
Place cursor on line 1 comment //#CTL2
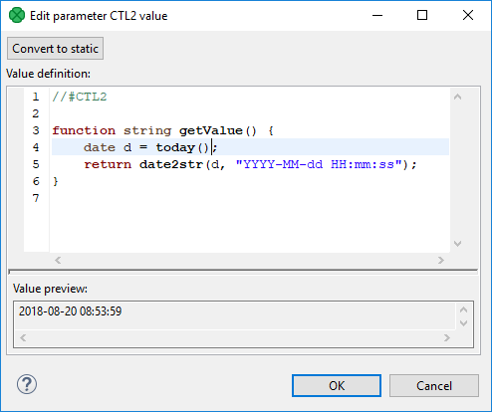pos(80,97)
